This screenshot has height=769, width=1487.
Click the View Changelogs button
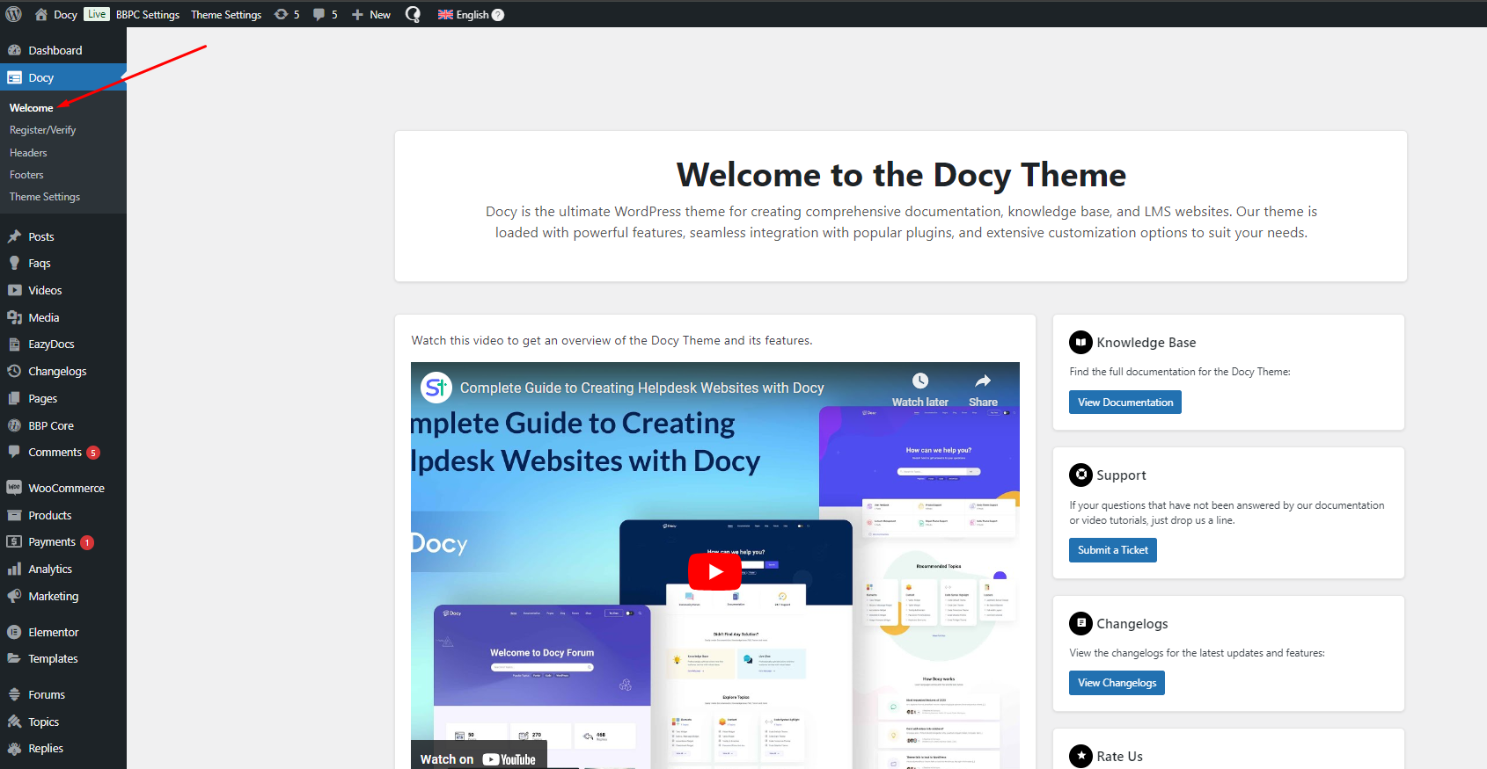click(1117, 683)
